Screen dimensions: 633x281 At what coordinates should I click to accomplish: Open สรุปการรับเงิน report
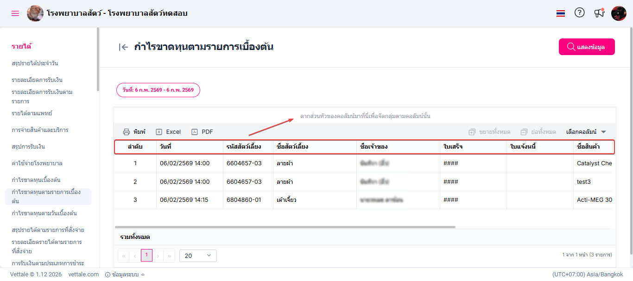[x=28, y=147]
